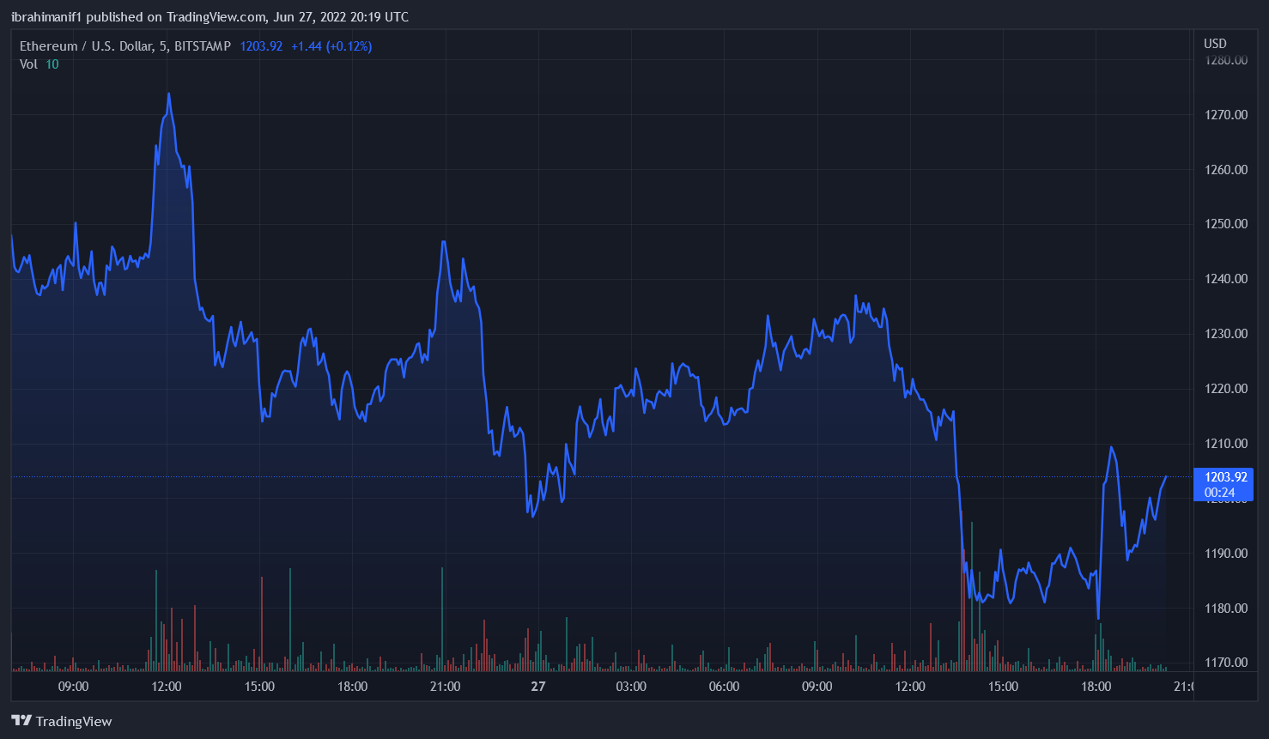Click the 1170.00 price axis label
This screenshot has height=739, width=1269.
(1226, 663)
